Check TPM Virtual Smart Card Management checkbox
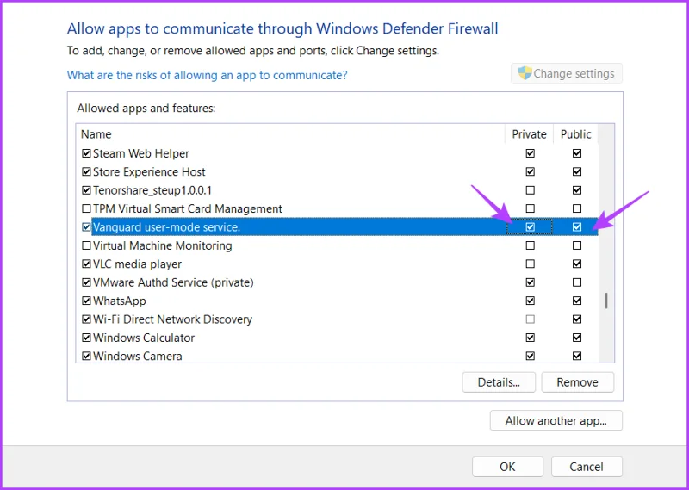Viewport: 689px width, 490px height. point(87,208)
